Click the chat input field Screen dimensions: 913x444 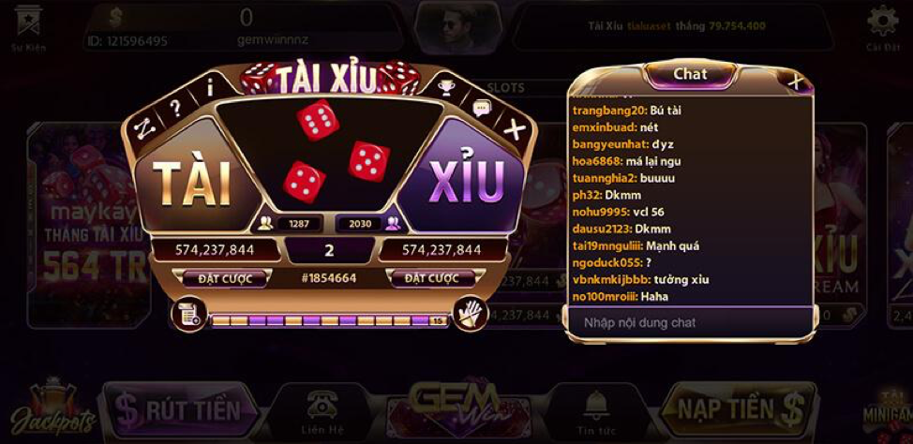(x=689, y=322)
